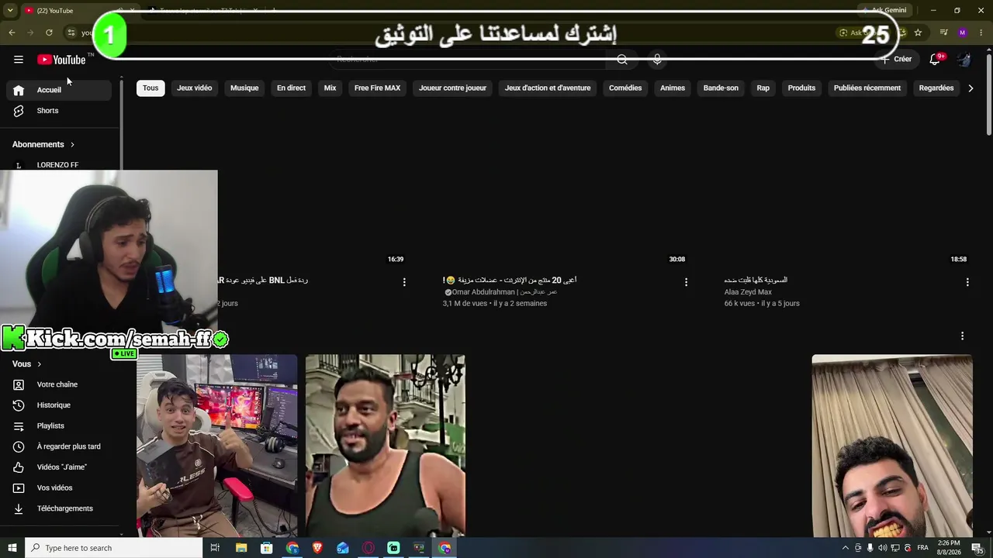Viewport: 993px width, 558px height.
Task: Open the Shorts section options menu
Action: pos(962,336)
